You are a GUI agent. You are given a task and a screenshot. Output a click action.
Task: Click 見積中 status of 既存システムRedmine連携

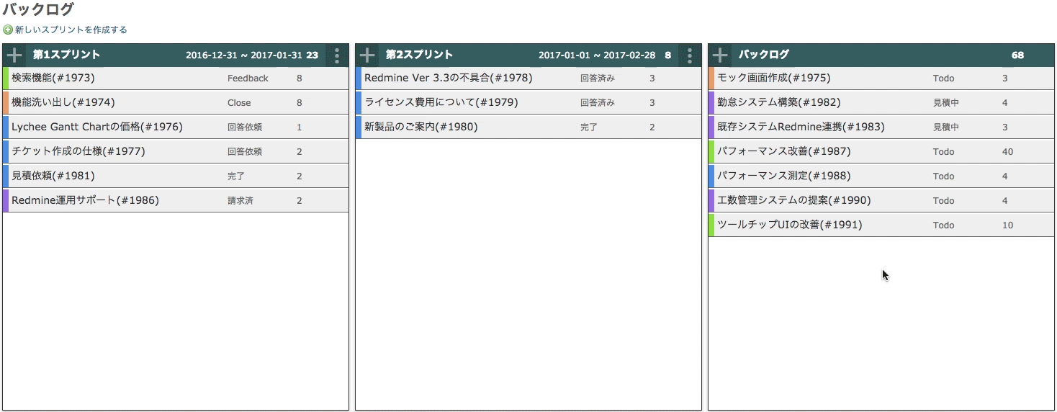pos(946,127)
